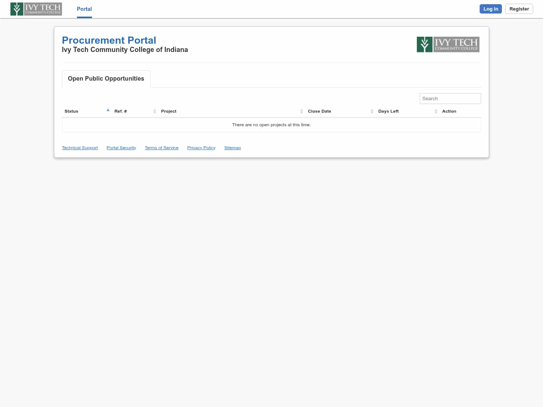Open the Privacy Policy link
This screenshot has height=407, width=543.
[x=201, y=147]
